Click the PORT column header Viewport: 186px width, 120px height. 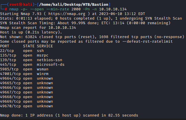click(5, 46)
